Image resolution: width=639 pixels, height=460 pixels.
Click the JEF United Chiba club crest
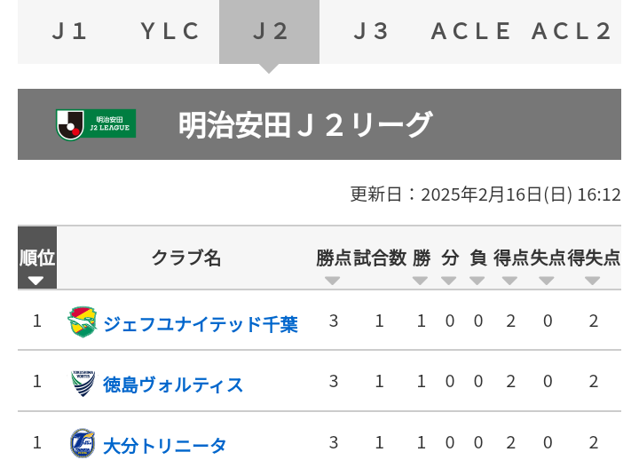coord(83,321)
